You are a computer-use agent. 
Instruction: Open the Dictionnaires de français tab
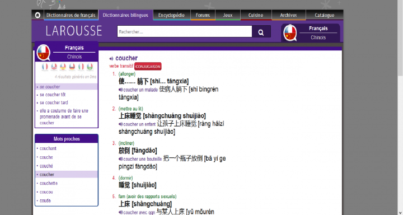point(71,15)
